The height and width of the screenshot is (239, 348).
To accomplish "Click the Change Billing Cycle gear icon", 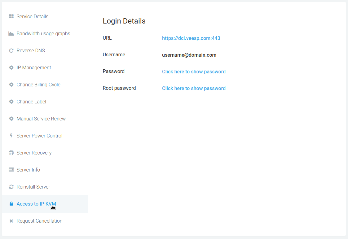I will point(11,85).
